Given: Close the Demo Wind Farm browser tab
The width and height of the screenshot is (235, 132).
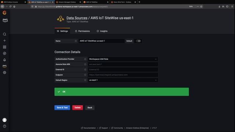Looking at the screenshot, I should [135, 2].
